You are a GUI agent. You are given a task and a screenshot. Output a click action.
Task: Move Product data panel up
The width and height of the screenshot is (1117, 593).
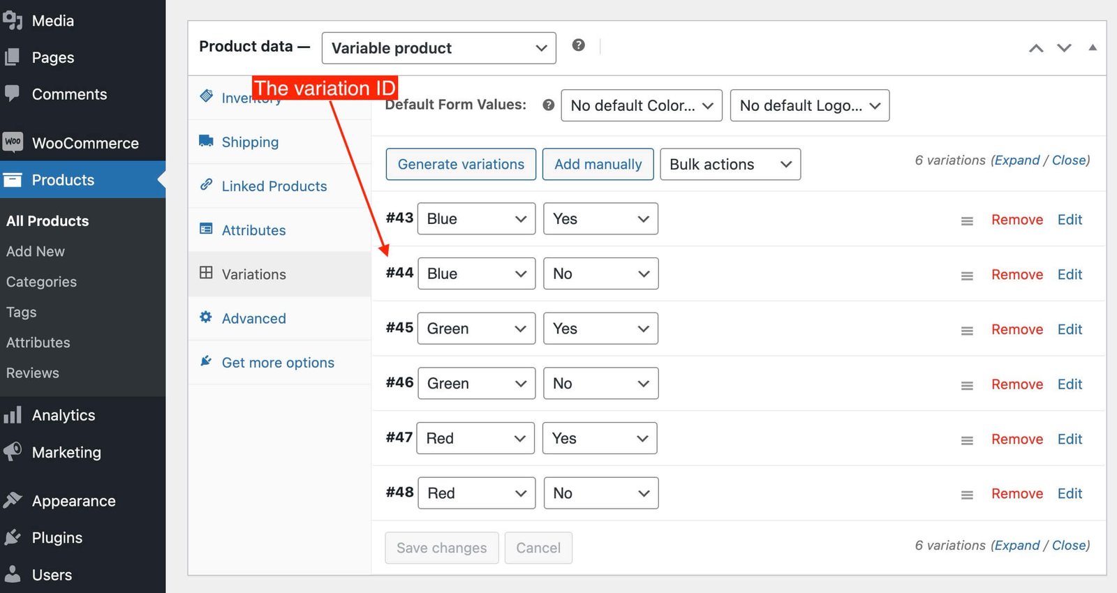point(1036,48)
